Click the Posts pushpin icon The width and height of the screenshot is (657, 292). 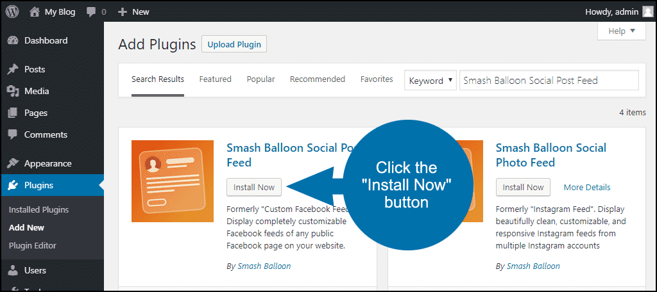tap(13, 69)
